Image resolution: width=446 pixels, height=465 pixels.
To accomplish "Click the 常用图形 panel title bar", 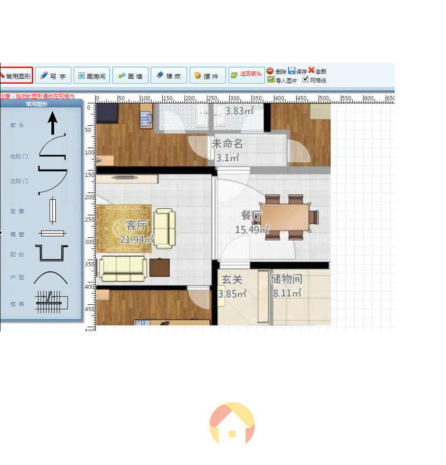I will tap(41, 103).
